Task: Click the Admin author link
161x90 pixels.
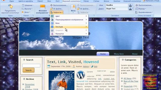Action: coord(86,66)
